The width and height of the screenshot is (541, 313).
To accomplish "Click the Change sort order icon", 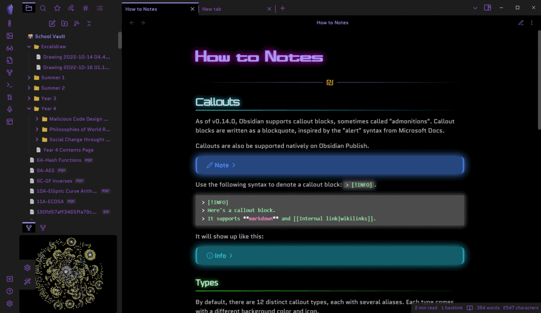I will click(x=77, y=23).
